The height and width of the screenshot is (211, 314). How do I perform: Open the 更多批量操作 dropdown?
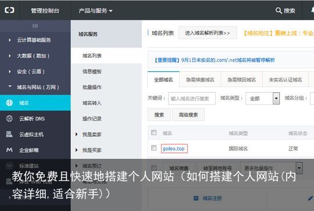coord(272,168)
